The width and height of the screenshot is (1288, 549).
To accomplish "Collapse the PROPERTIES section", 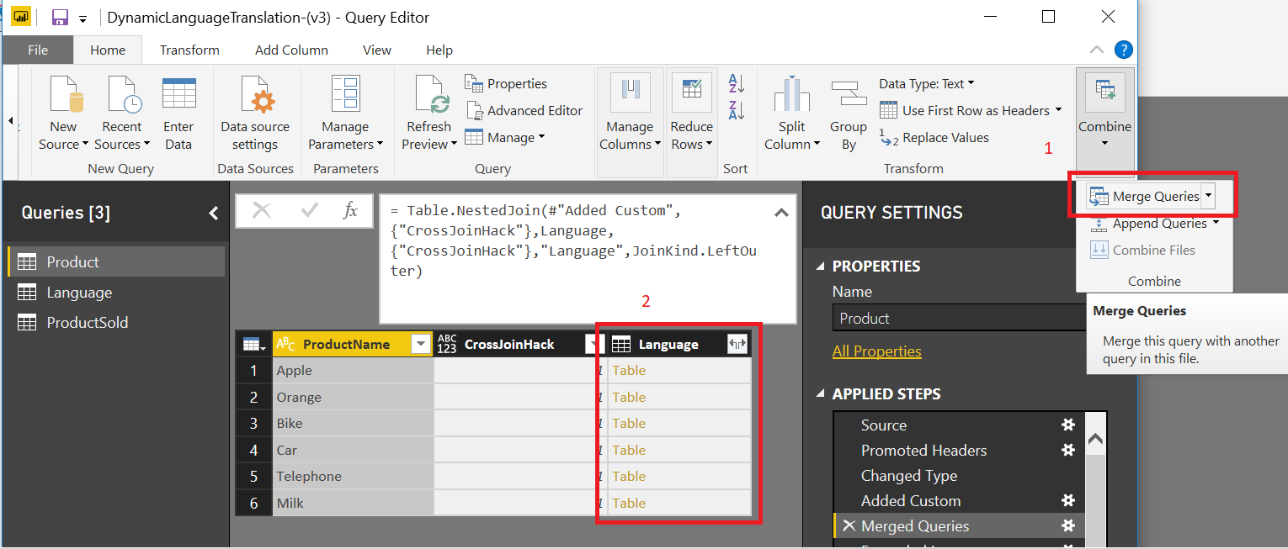I will coord(822,267).
